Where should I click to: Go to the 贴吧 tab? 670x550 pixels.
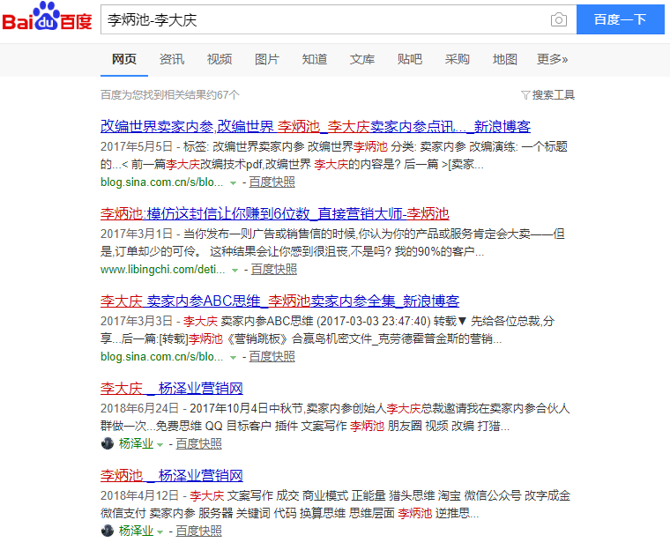point(410,59)
